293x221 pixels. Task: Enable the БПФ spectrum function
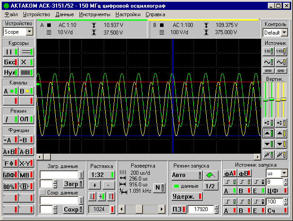[x=11, y=175]
